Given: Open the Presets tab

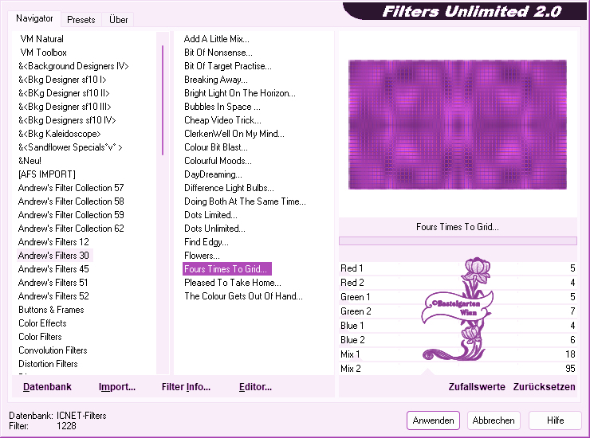Looking at the screenshot, I should (x=81, y=20).
